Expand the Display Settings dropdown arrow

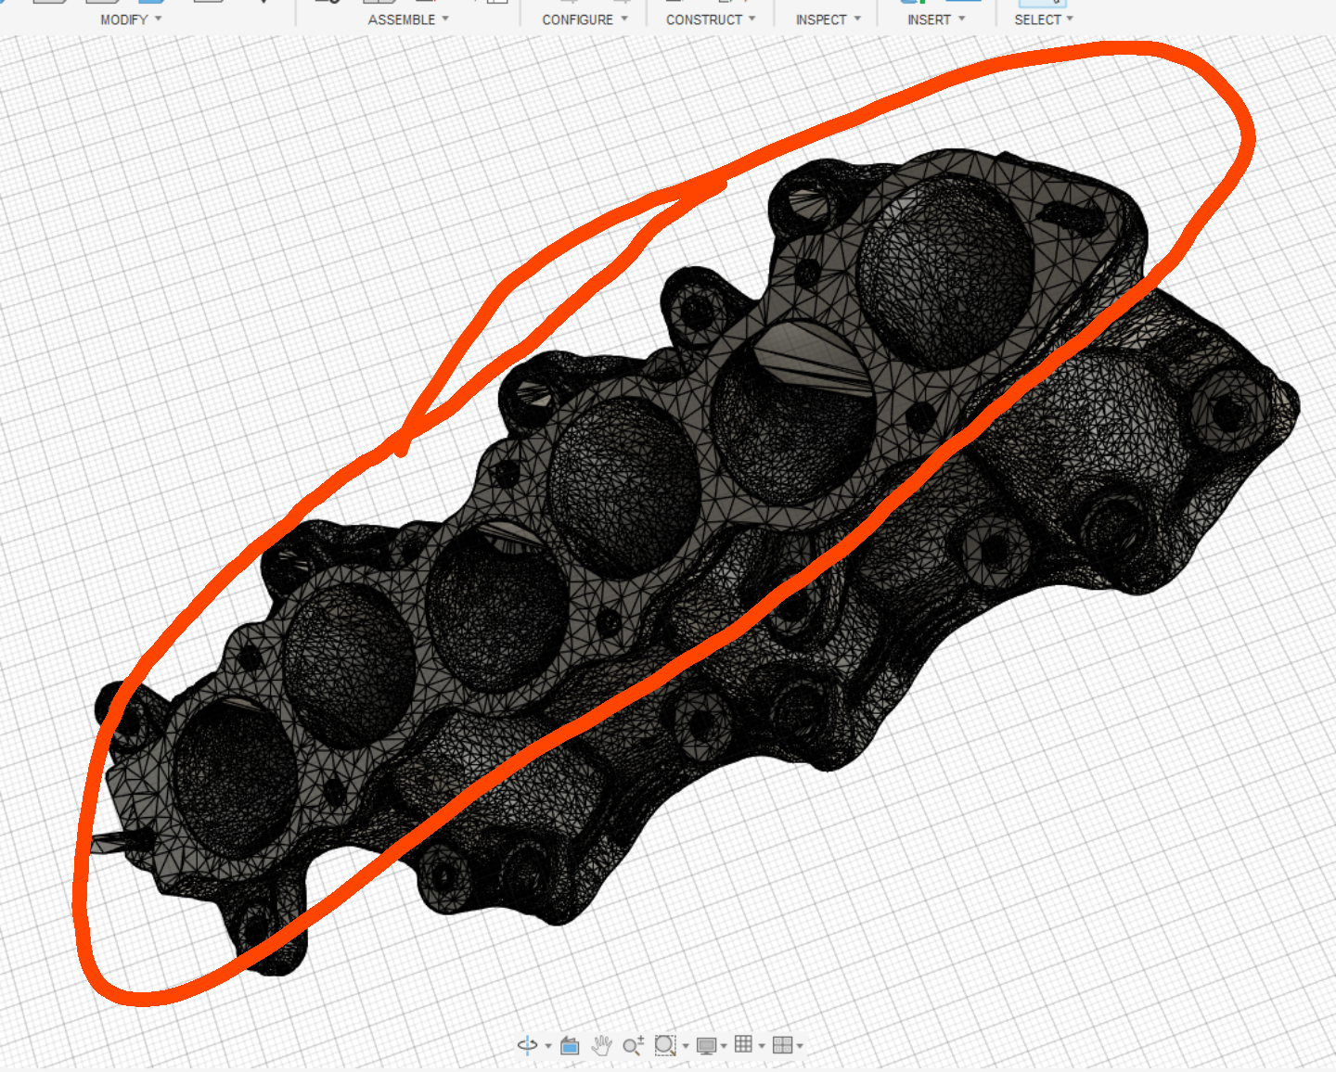[x=724, y=1047]
